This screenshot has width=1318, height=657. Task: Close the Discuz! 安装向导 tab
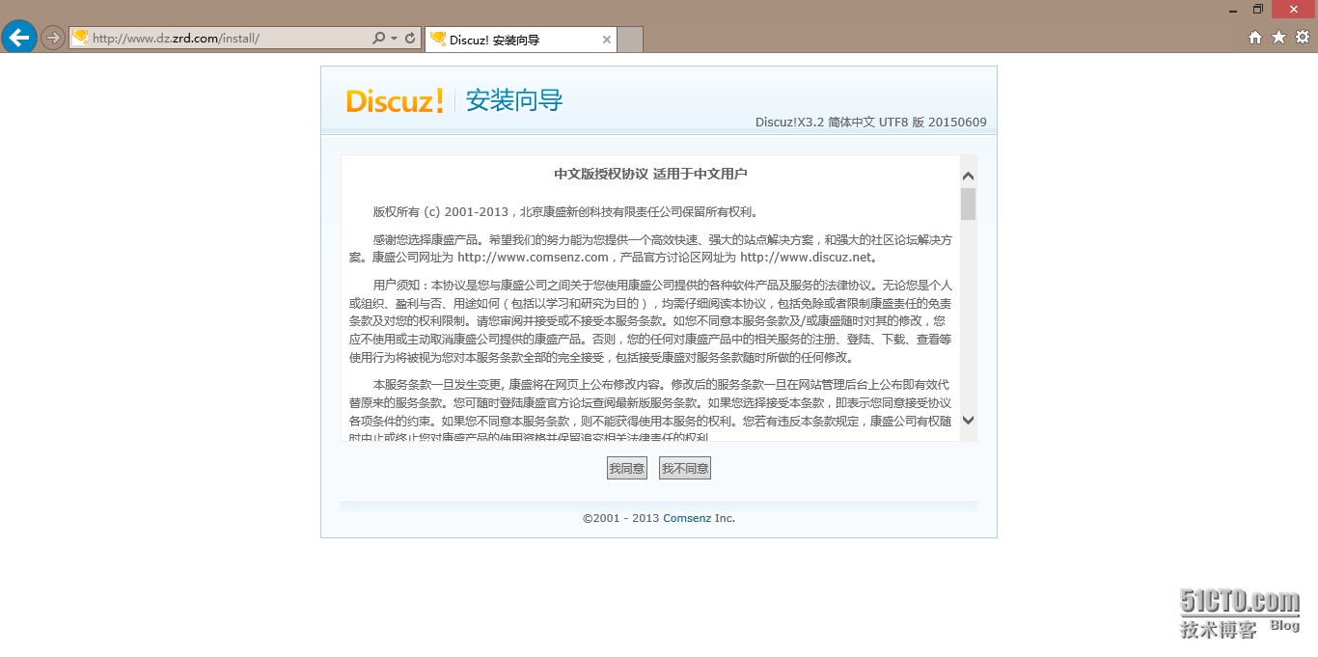coord(607,40)
